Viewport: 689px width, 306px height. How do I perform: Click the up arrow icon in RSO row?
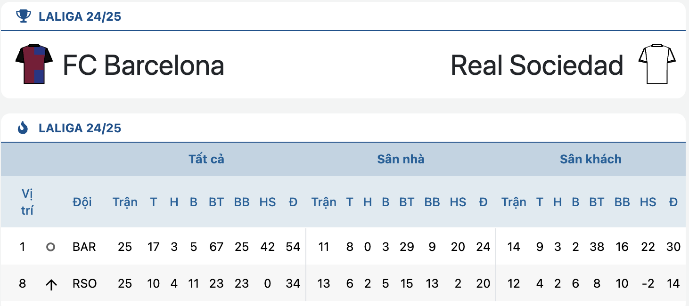tap(51, 284)
